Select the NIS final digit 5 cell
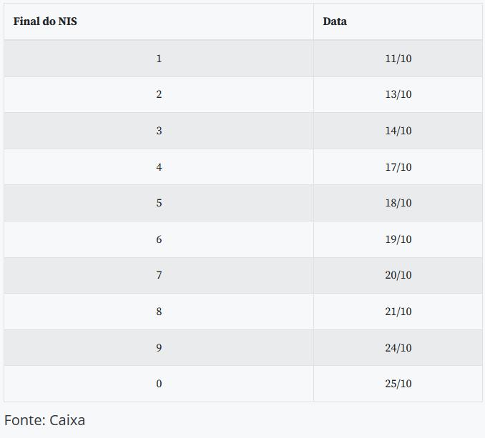Viewport: 485px width, 438px height. click(x=159, y=203)
